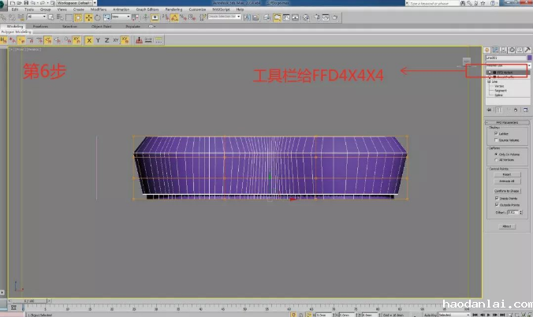
Task: Open the Display command panel tab
Action: 520,50
